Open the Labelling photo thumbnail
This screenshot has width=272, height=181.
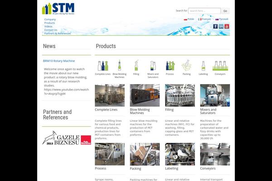[x=180, y=154]
